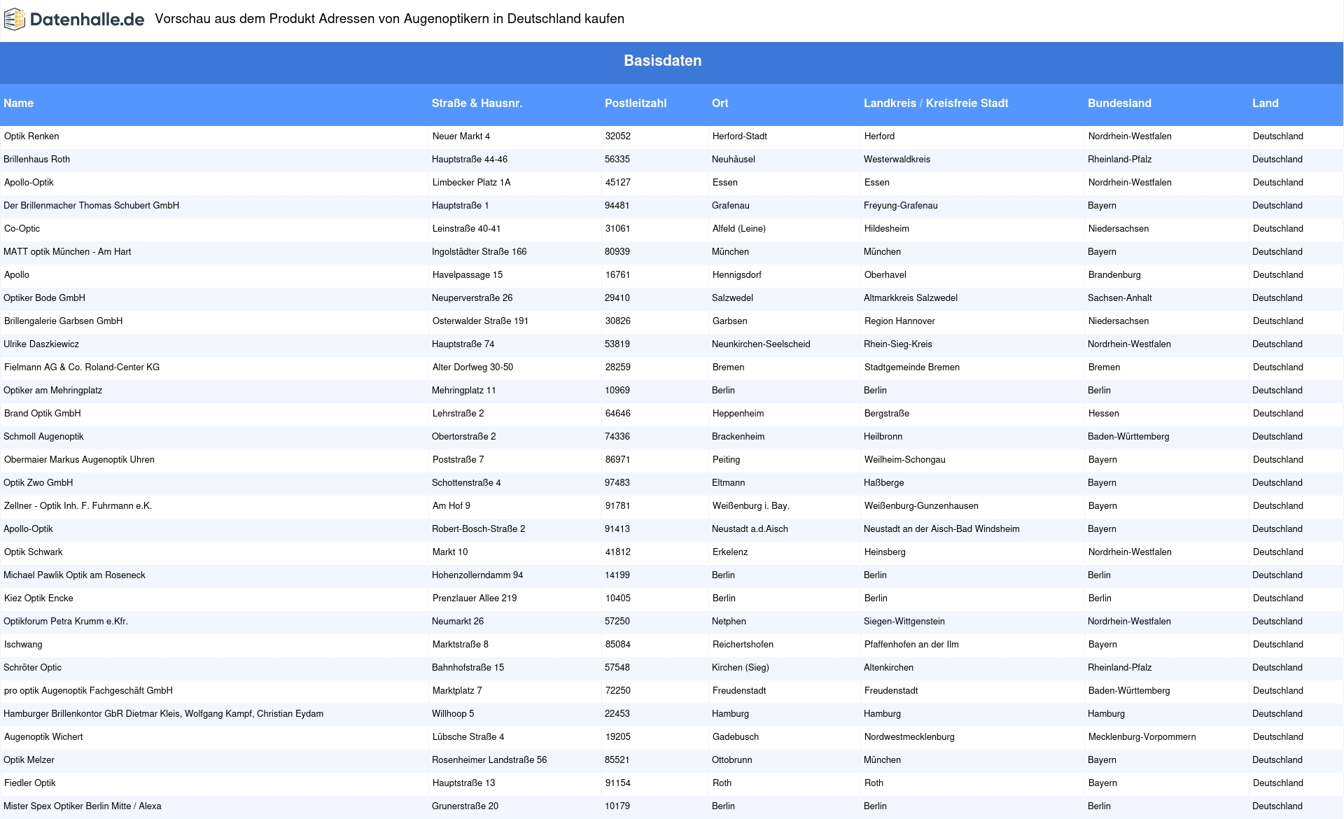Viewport: 1344px width, 819px height.
Task: Click the Basisdaten section header
Action: click(x=662, y=61)
